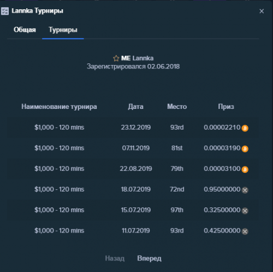Click the date 22.08.2019
This screenshot has width=273, height=272.
[136, 169]
